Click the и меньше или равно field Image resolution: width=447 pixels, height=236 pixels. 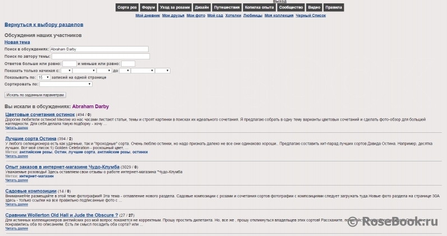128,63
